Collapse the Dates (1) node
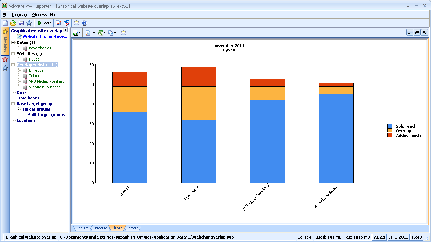Image resolution: width=431 pixels, height=242 pixels. [x=13, y=42]
